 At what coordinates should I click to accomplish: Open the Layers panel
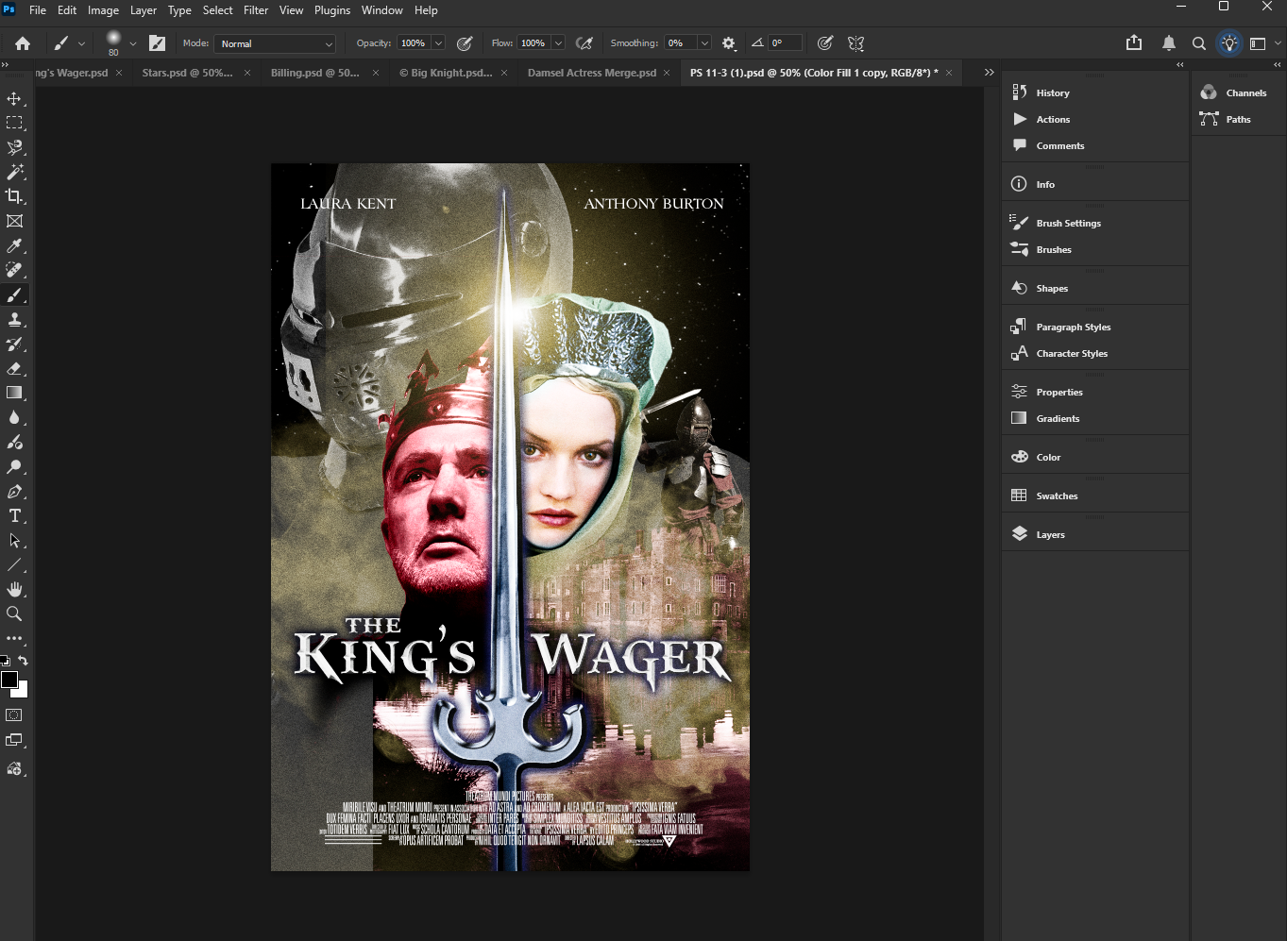[x=1050, y=534]
